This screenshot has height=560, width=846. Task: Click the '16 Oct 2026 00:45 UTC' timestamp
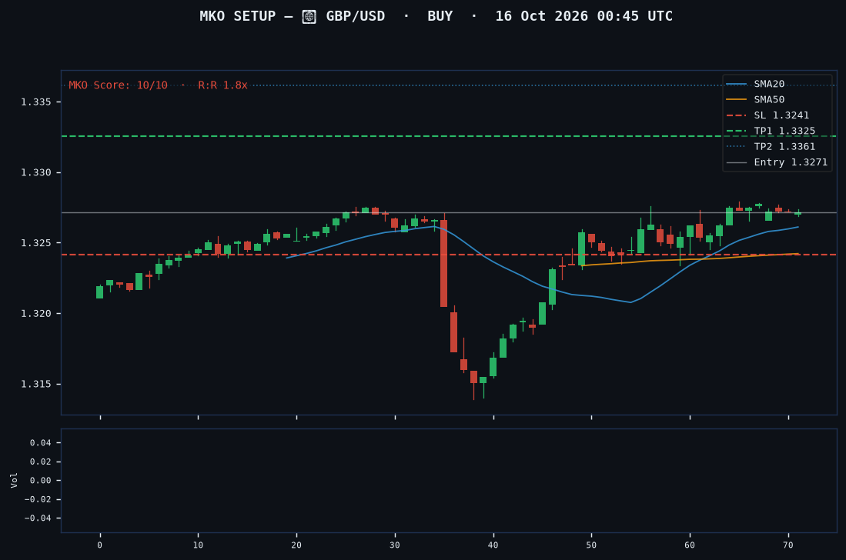pos(584,16)
